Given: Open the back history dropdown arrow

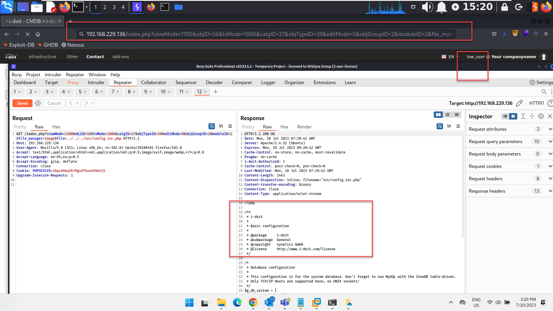Looking at the screenshot, I should tap(77, 103).
